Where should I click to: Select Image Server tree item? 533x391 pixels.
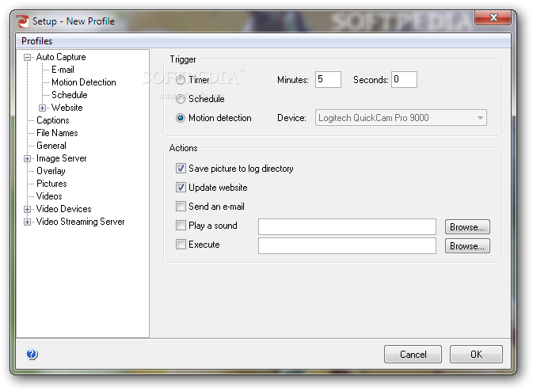pyautogui.click(x=62, y=158)
